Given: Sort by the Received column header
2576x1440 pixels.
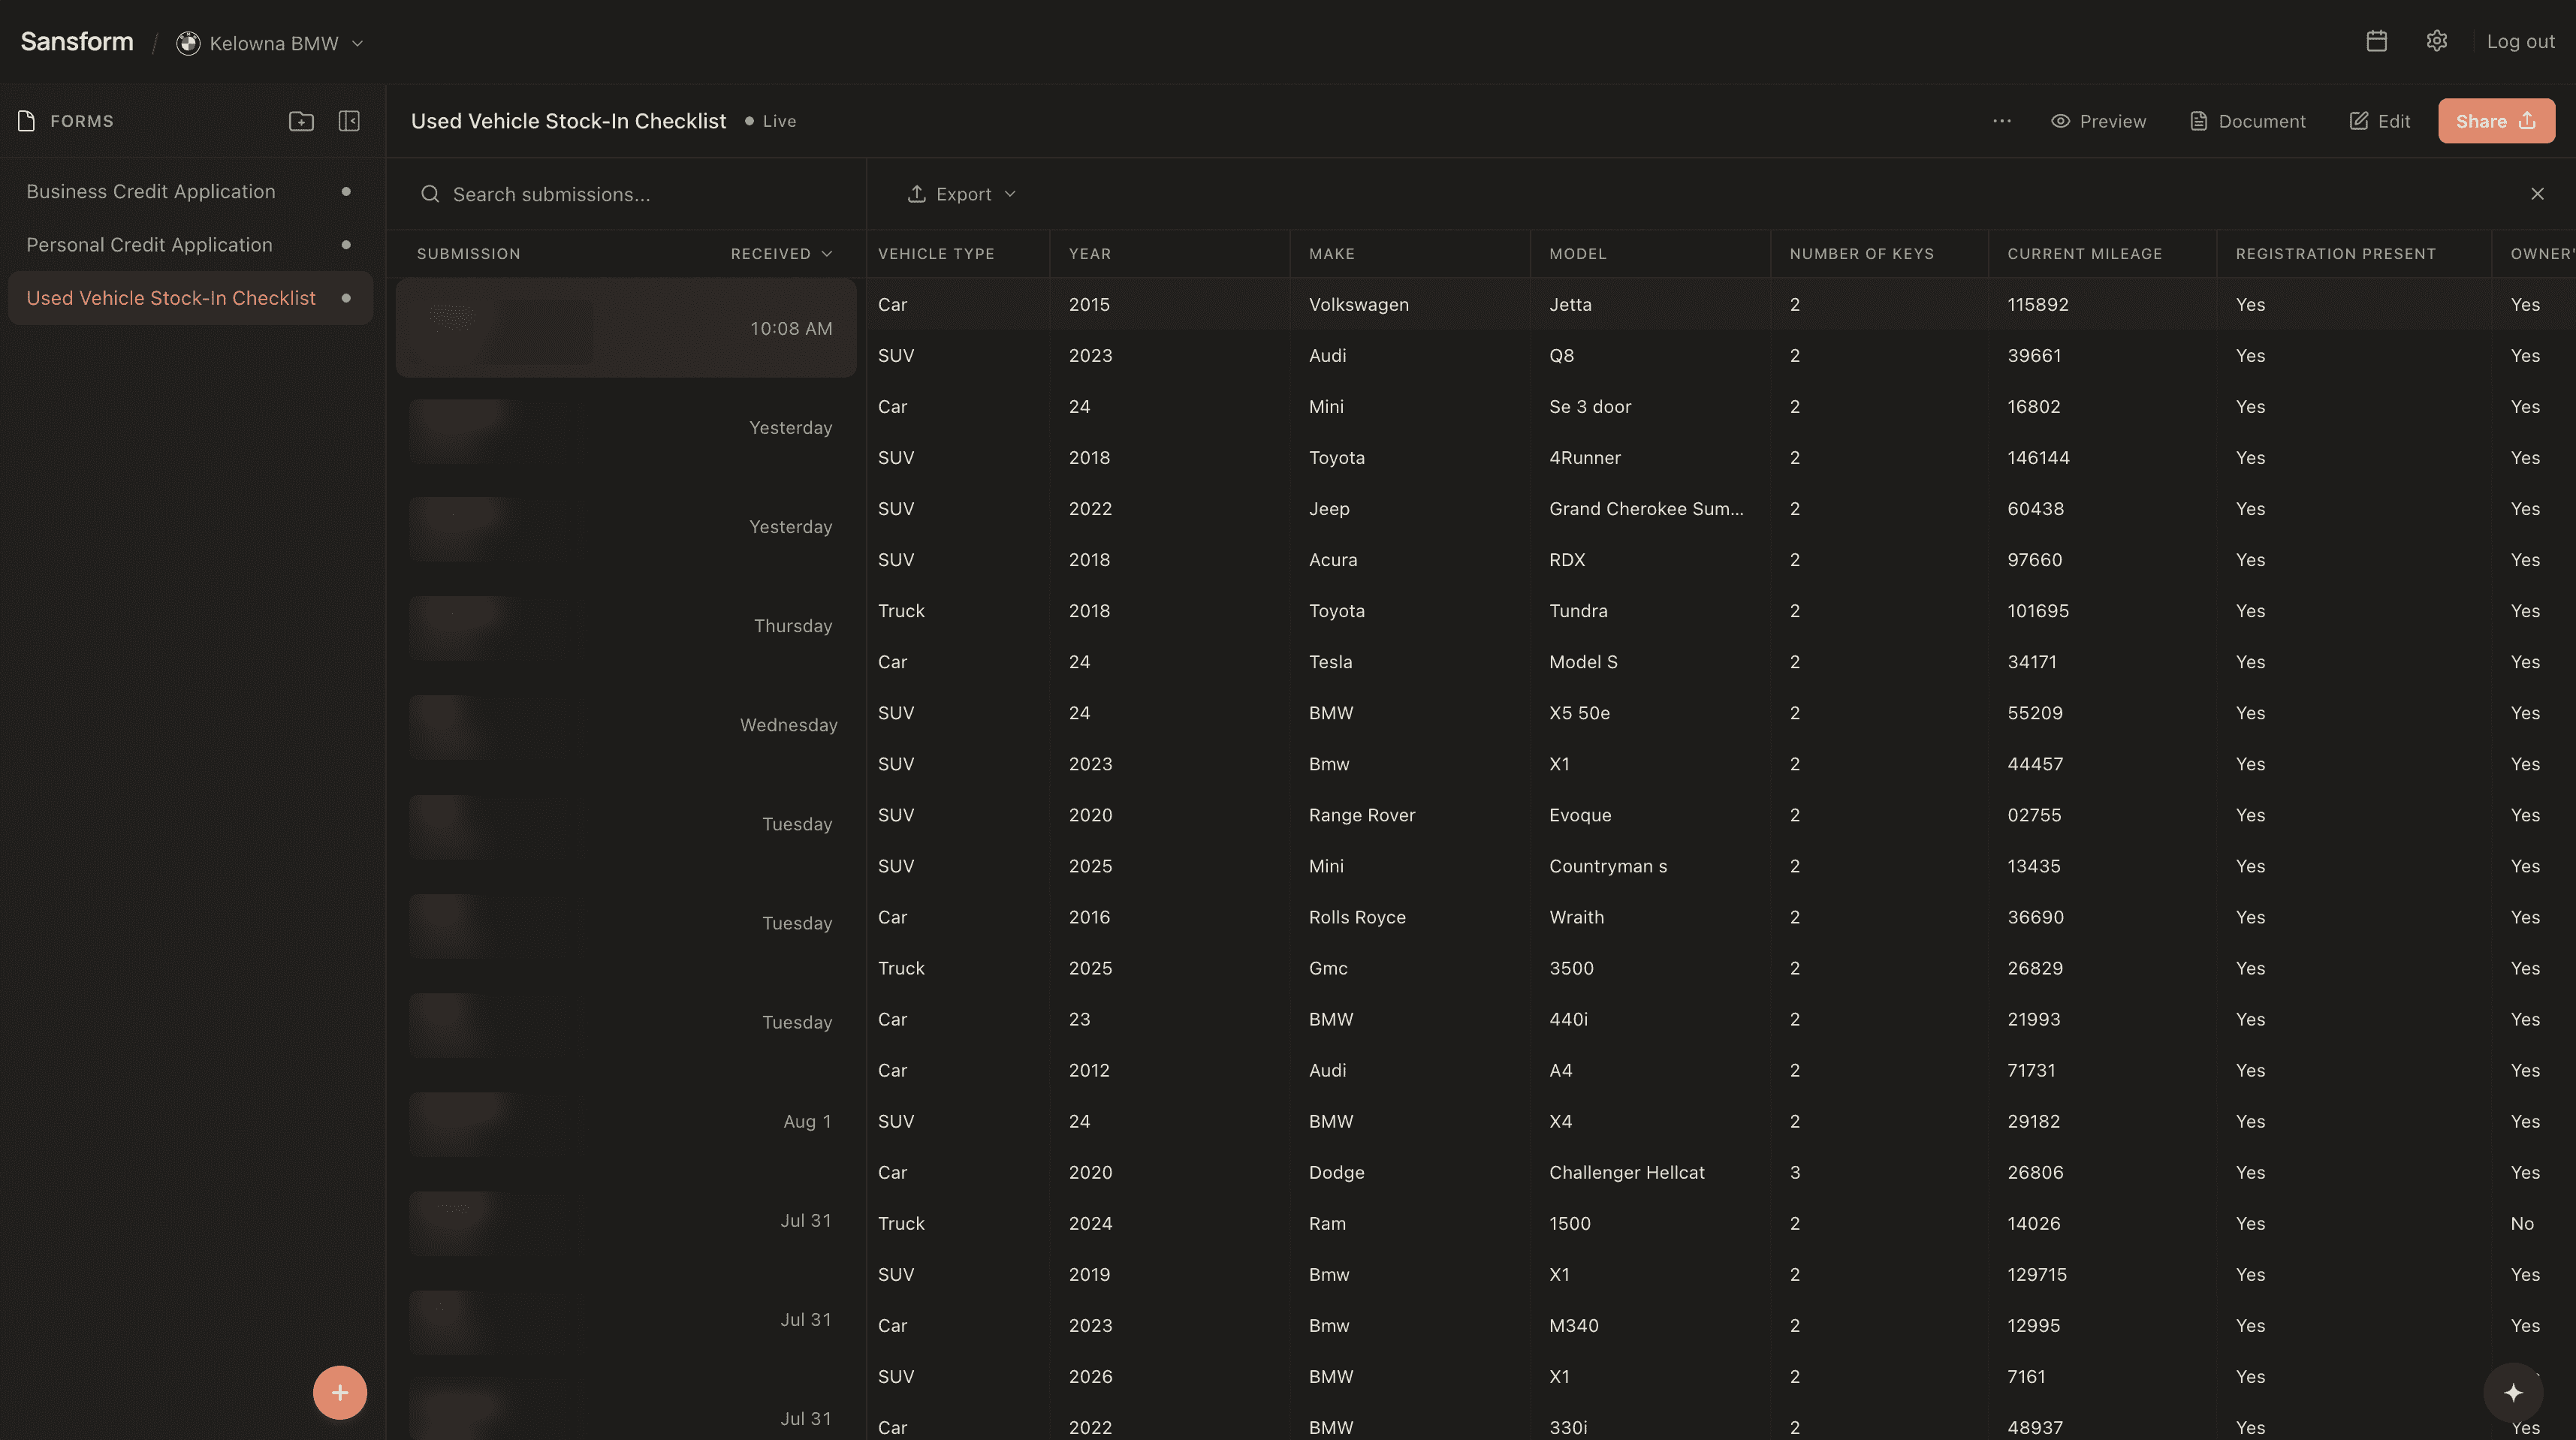Looking at the screenshot, I should 781,254.
